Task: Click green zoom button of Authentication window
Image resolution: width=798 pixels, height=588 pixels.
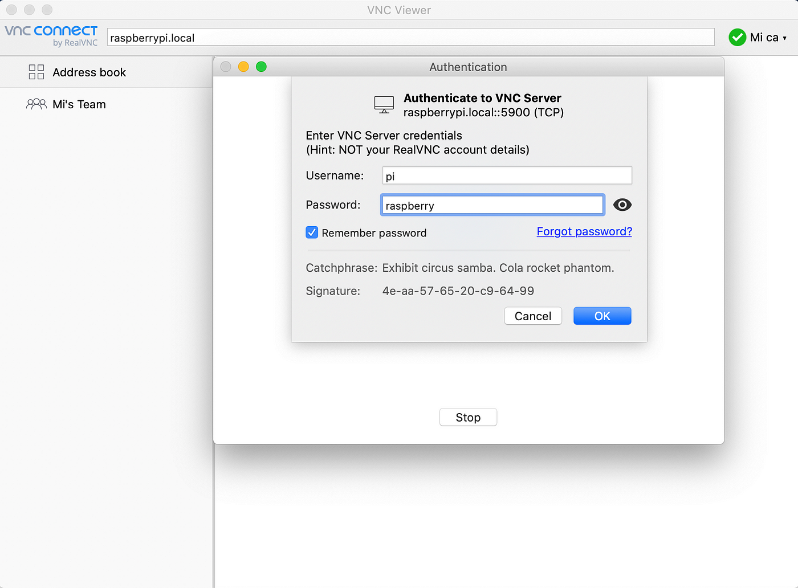Action: click(x=261, y=67)
